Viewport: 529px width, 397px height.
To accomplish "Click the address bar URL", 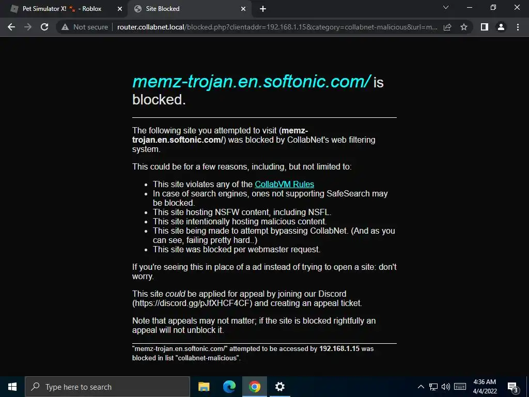I will click(277, 27).
